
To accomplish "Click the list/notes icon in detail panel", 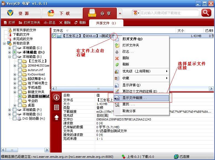I will coord(56,107).
